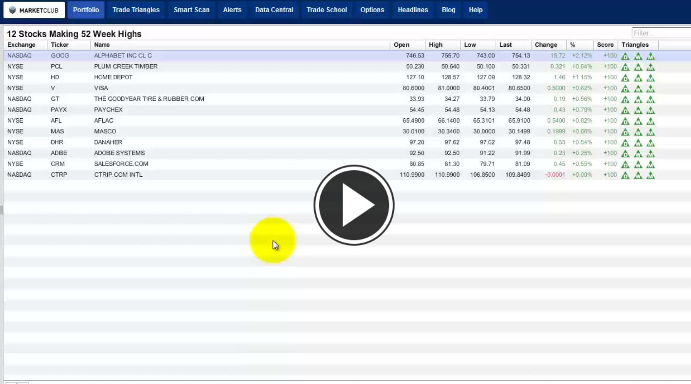Viewport: 691px width, 384px height.
Task: Sort by the Change column header
Action: click(548, 45)
